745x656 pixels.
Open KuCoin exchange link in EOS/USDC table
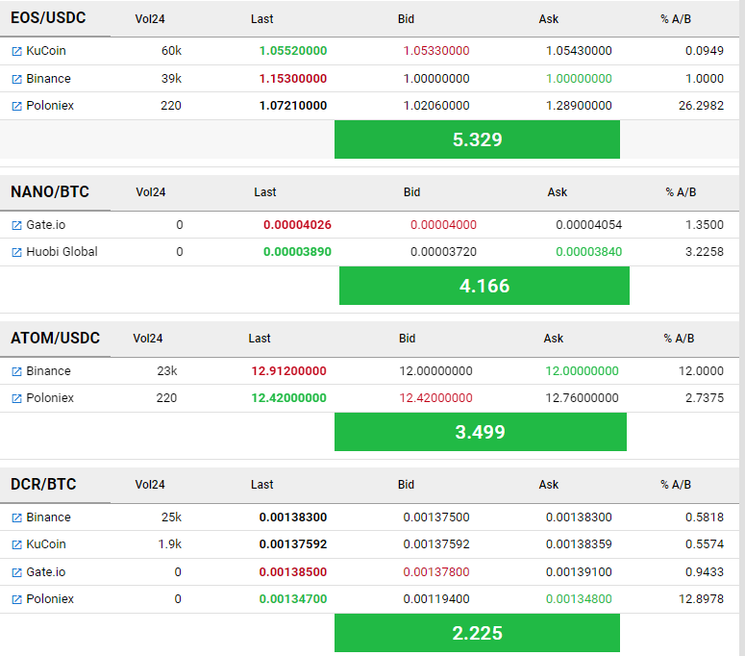pyautogui.click(x=46, y=50)
